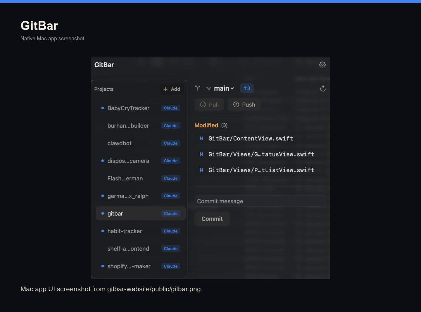
Task: Select the germa...x_ralph project
Action: tap(141, 196)
